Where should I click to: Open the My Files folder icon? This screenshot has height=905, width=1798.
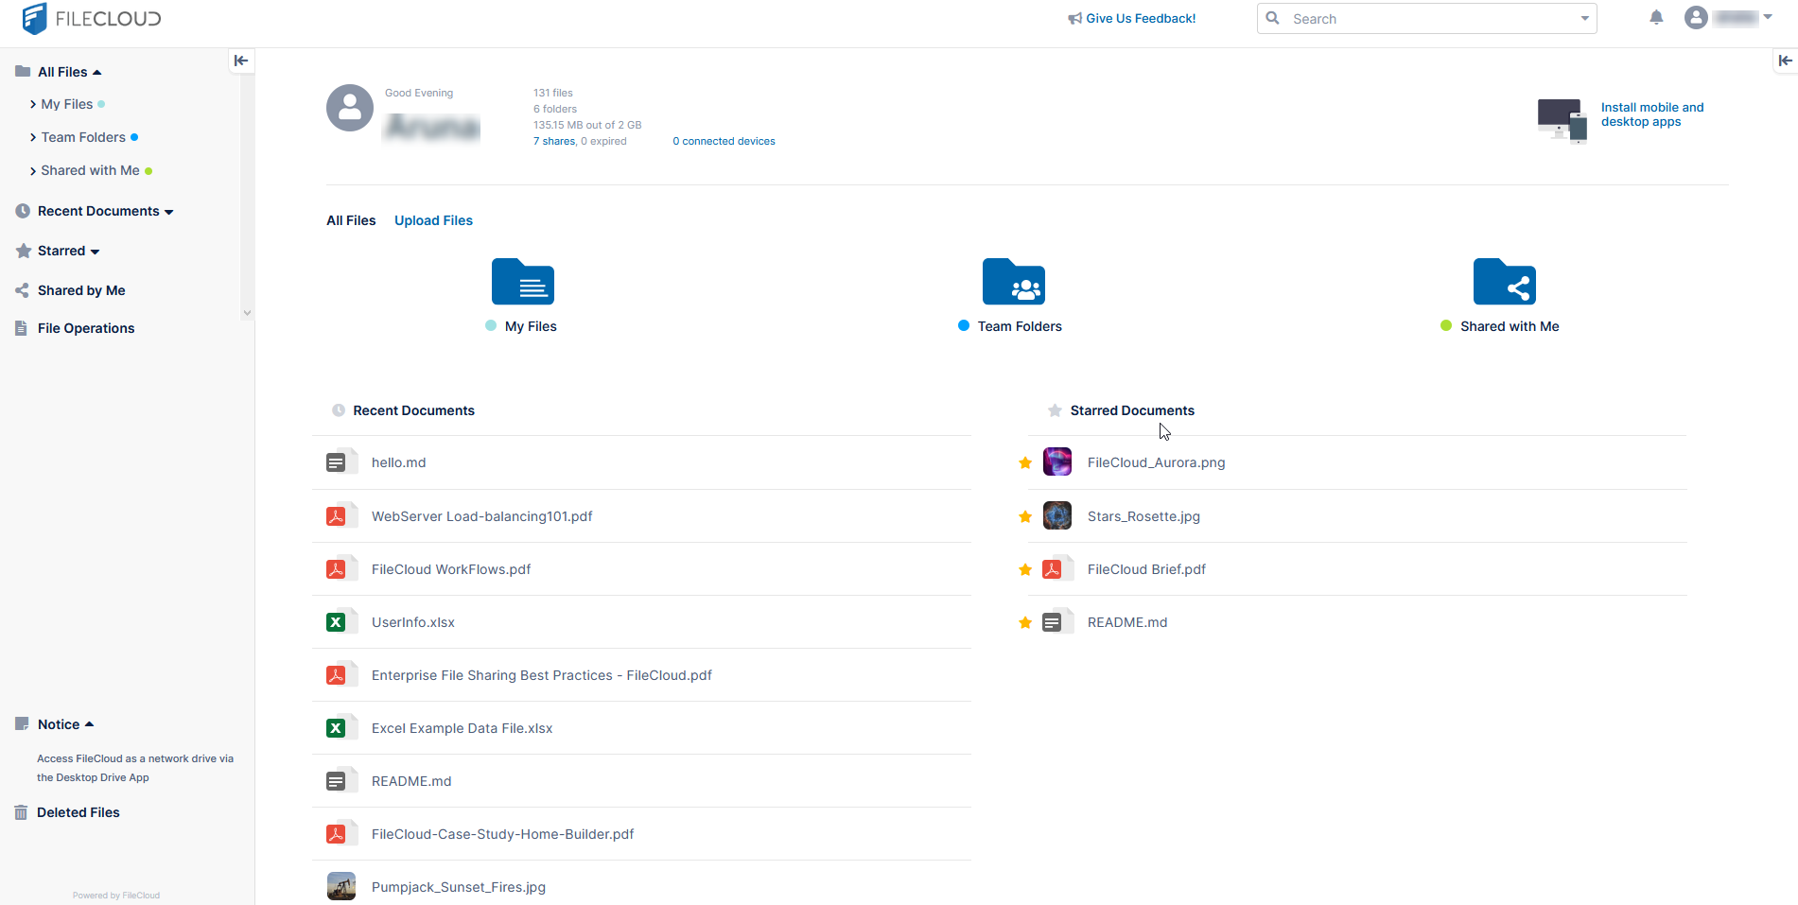(522, 281)
